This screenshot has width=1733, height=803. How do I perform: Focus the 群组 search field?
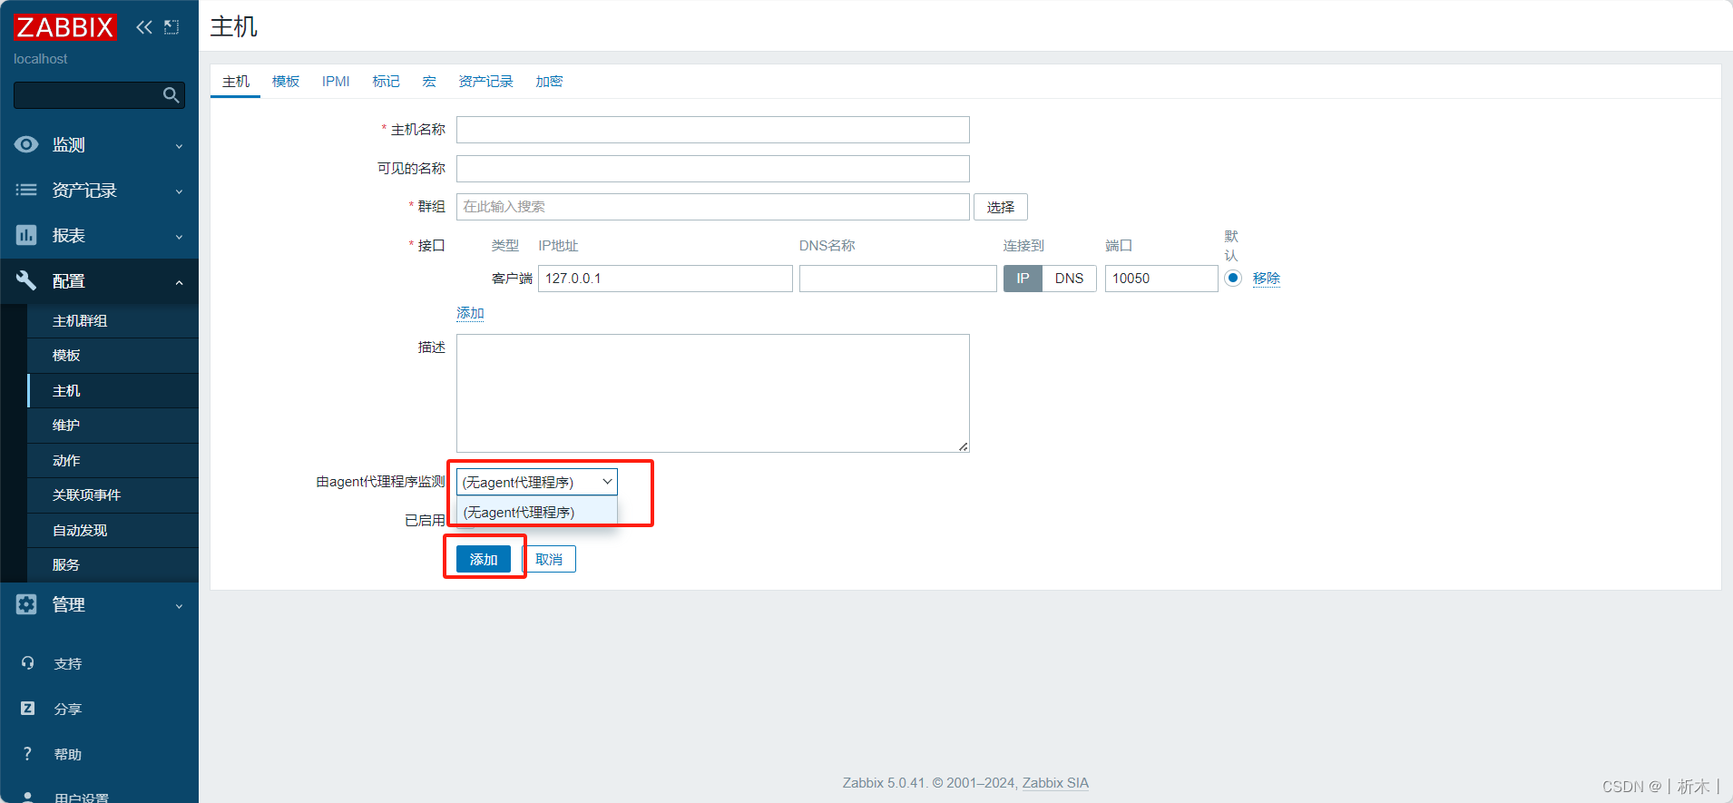[x=713, y=207]
